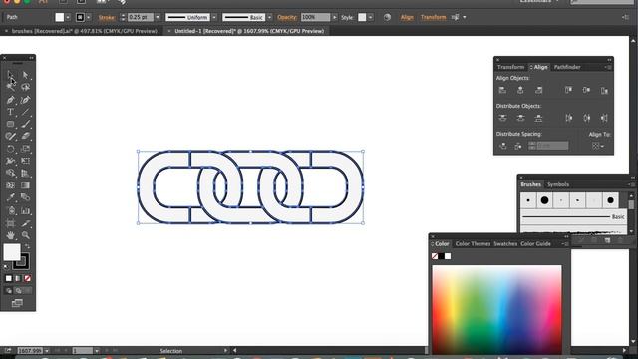Click Horizontal Align Center in Align panel
638x359 pixels.
520,90
